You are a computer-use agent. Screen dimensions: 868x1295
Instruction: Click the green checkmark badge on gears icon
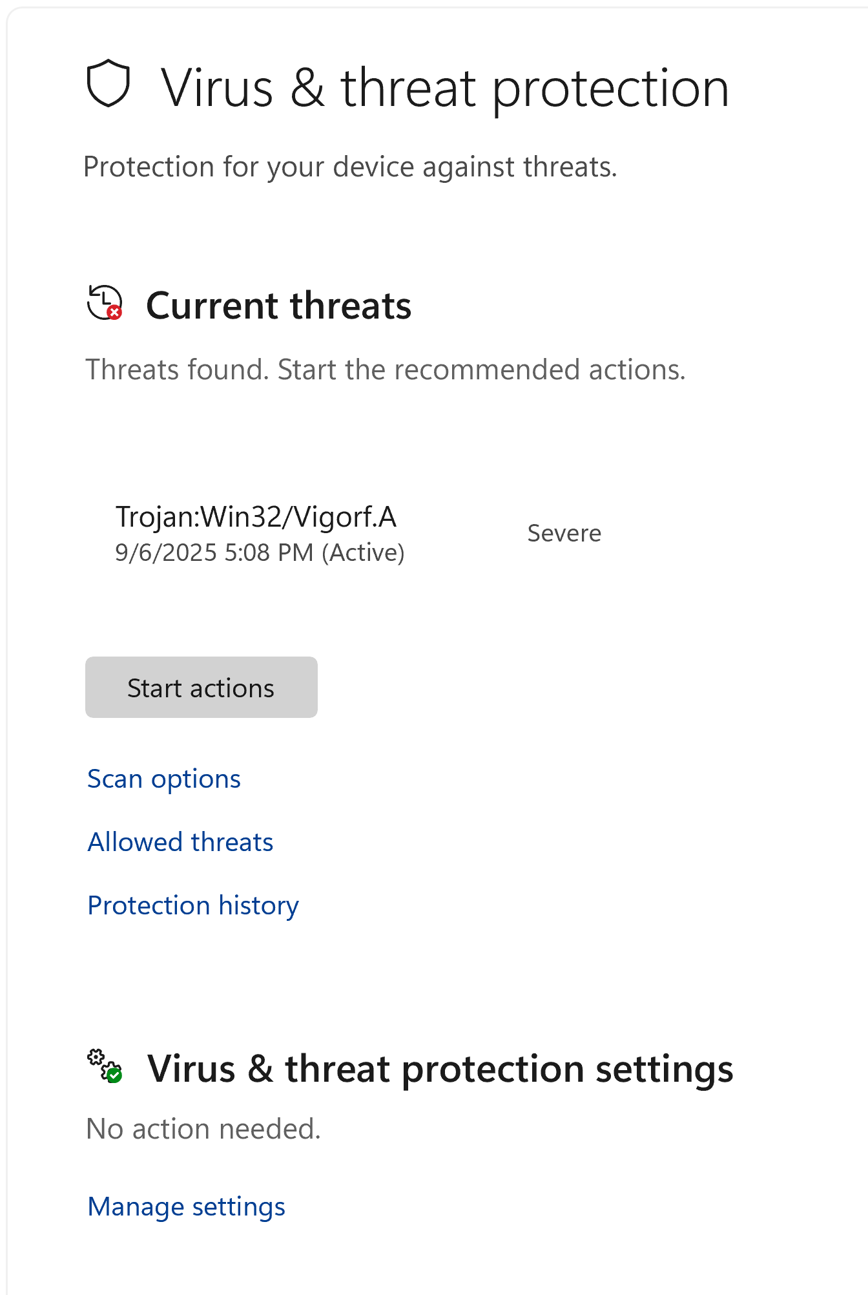[x=114, y=1075]
